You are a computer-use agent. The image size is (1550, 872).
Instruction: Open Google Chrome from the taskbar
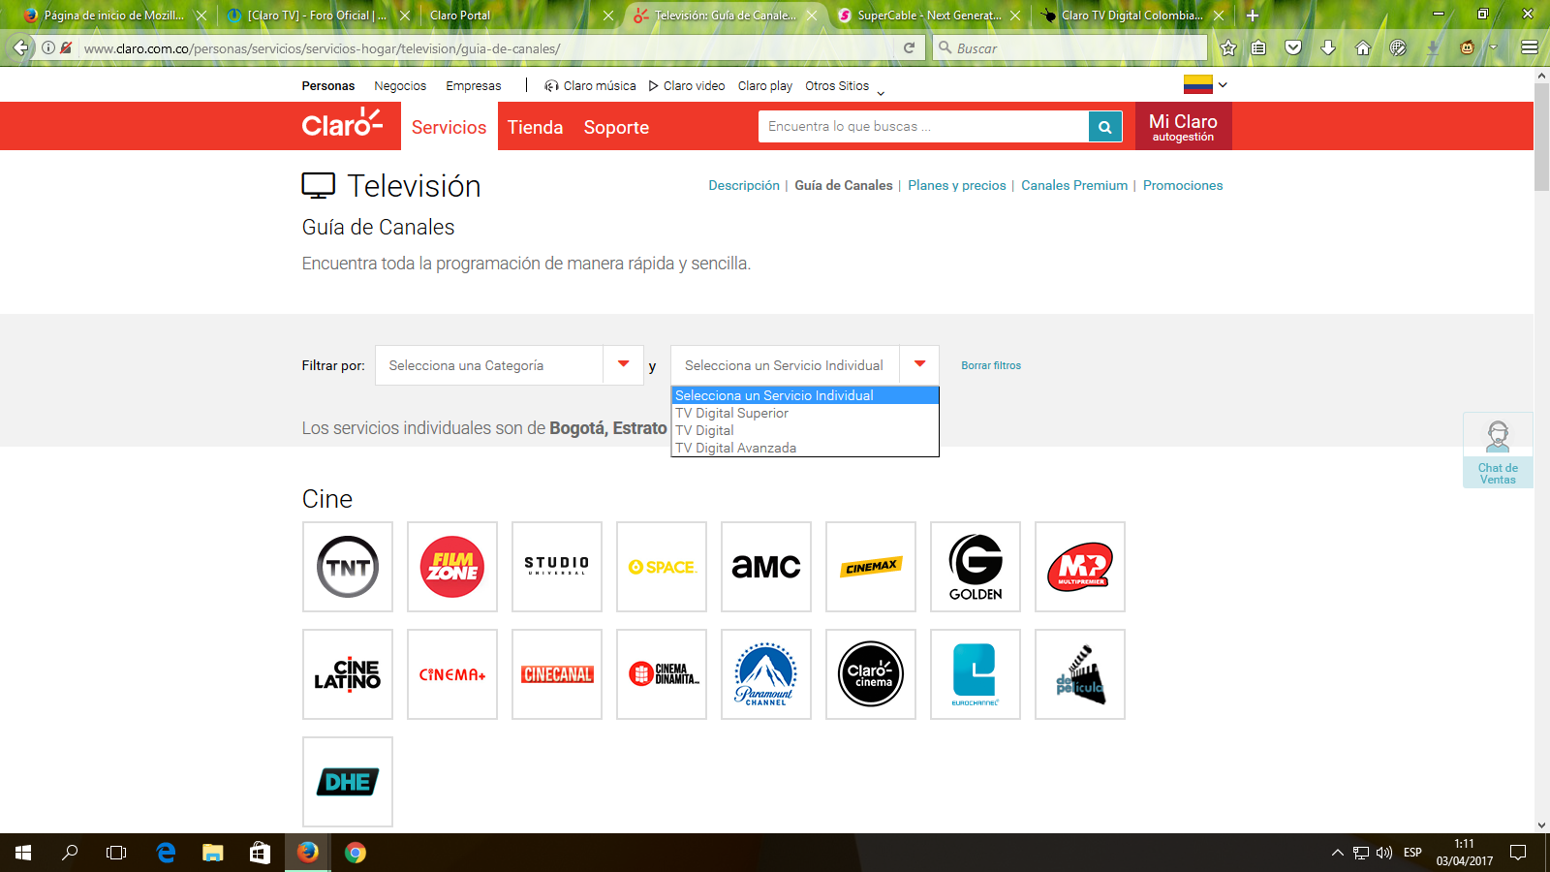coord(356,853)
